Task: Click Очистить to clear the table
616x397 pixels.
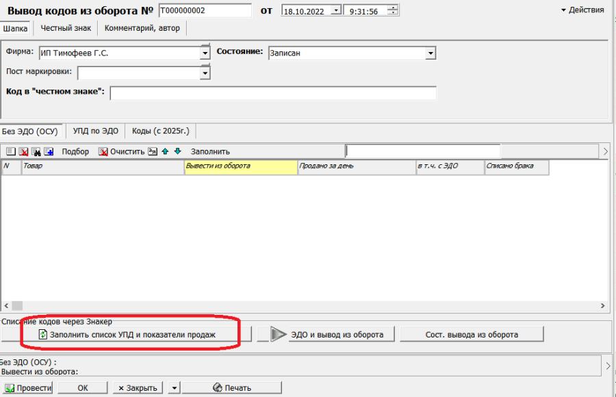Action: click(x=122, y=151)
